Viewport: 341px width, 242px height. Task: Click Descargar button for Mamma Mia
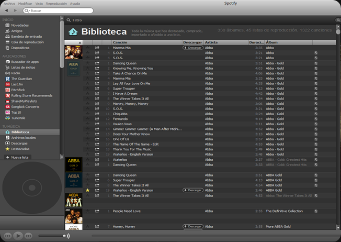pos(193,48)
